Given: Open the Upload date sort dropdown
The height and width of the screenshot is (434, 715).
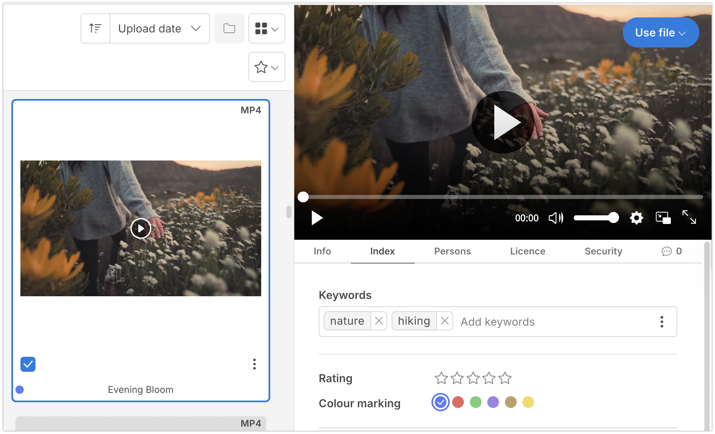Looking at the screenshot, I should 160,28.
